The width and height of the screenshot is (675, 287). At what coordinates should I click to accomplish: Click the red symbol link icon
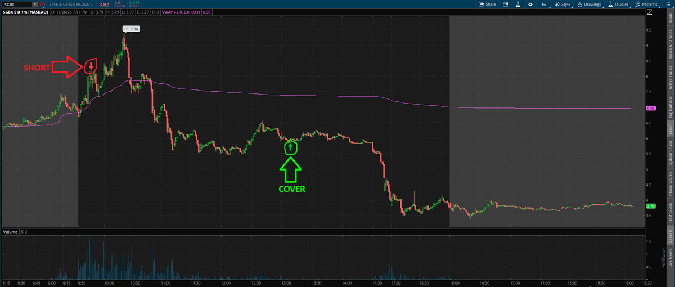click(42, 5)
